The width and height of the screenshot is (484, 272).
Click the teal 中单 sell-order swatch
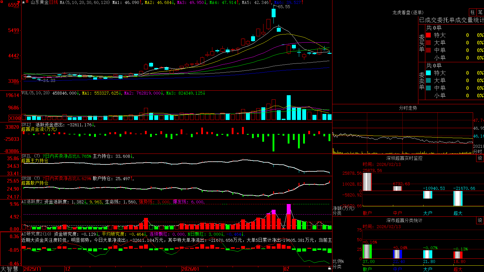(428, 88)
